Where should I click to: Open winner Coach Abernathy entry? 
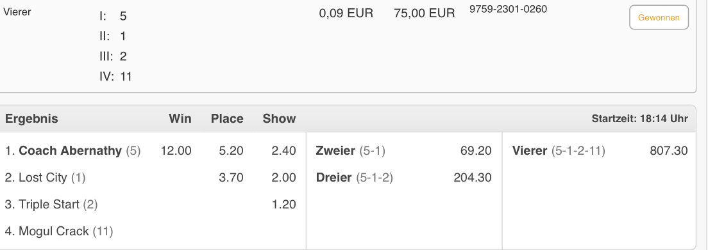coord(72,150)
